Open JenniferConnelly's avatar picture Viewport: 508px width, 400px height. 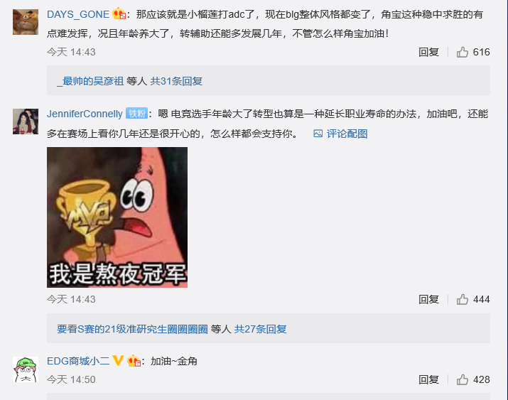pyautogui.click(x=26, y=121)
